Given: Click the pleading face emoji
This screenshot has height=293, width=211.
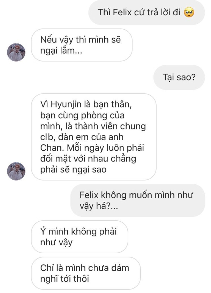Looking at the screenshot, I should 189,13.
